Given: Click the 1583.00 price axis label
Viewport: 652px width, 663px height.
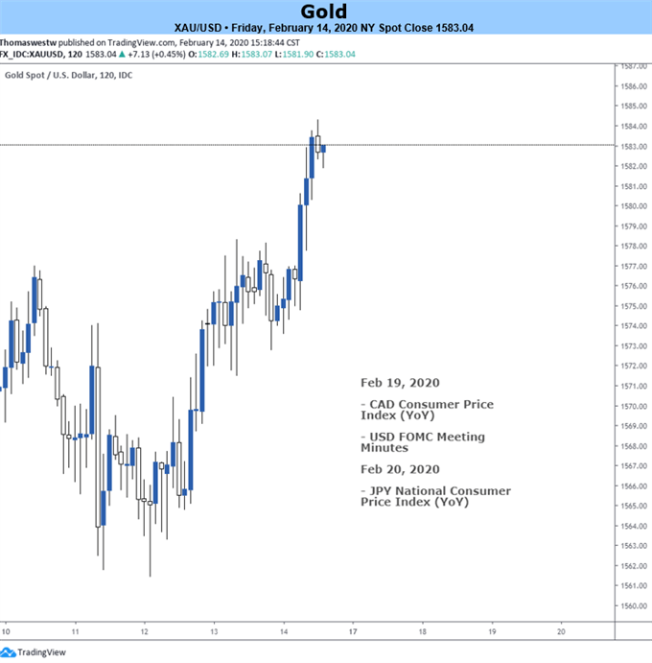Looking at the screenshot, I should (x=634, y=146).
